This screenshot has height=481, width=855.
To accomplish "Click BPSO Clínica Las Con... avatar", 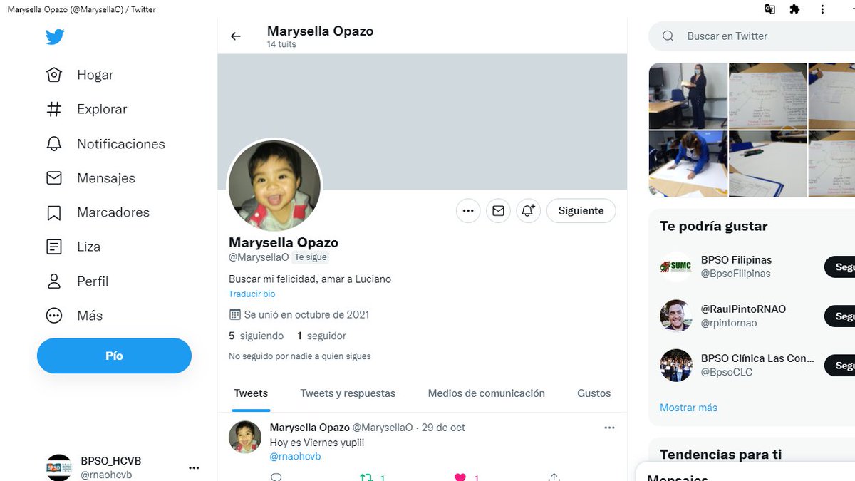I will pos(676,365).
